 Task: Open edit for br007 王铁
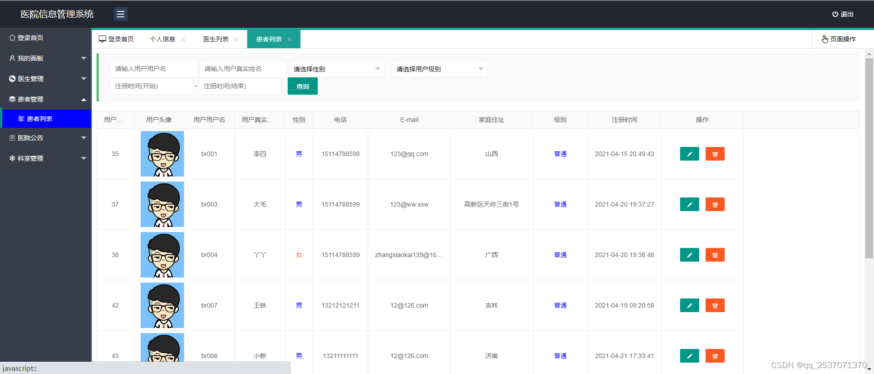pyautogui.click(x=689, y=305)
